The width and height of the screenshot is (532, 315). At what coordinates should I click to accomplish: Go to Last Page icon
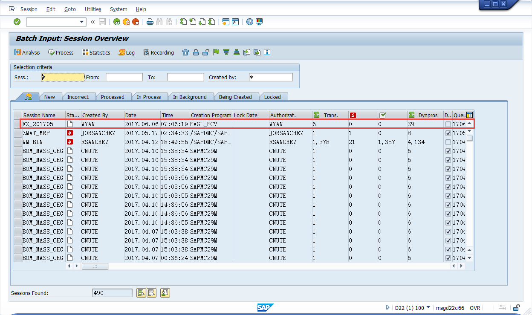[x=211, y=22]
